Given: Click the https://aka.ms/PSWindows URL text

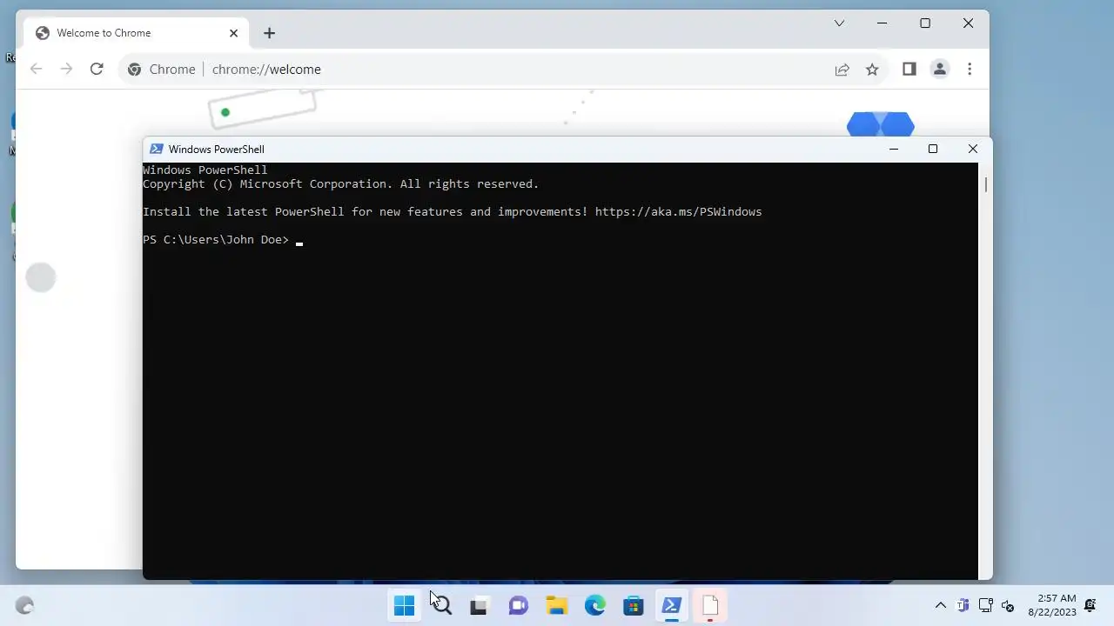Looking at the screenshot, I should pyautogui.click(x=679, y=212).
